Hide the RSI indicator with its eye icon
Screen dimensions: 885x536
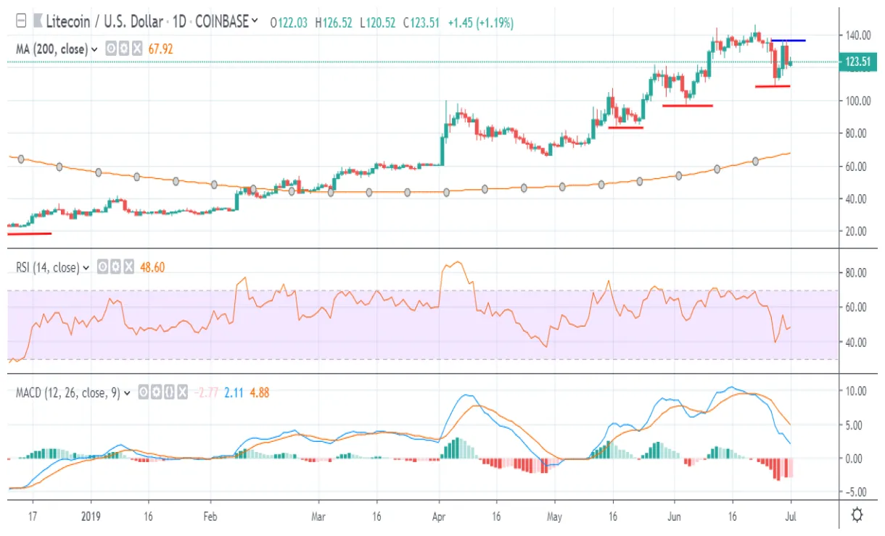click(x=102, y=267)
